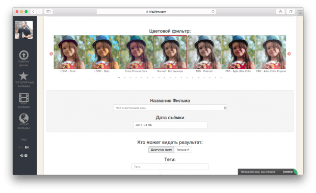Select the LOMO - Baby filter thumbnail

click(x=102, y=52)
